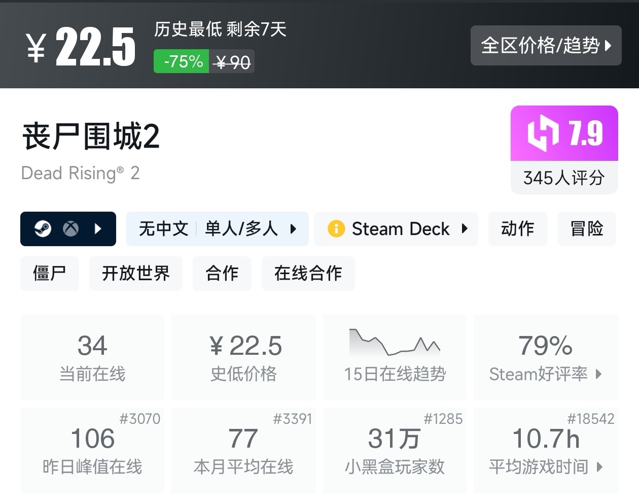Screen dimensions: 639x503
Task: Tap the 合作 tag
Action: tap(222, 274)
